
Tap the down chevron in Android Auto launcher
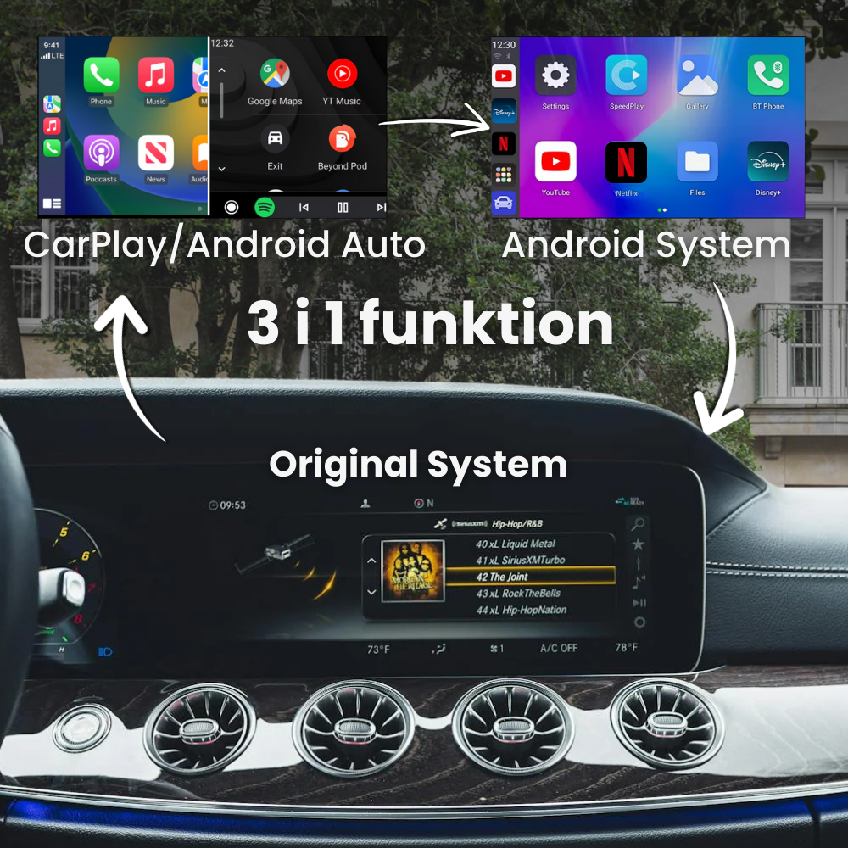click(221, 169)
